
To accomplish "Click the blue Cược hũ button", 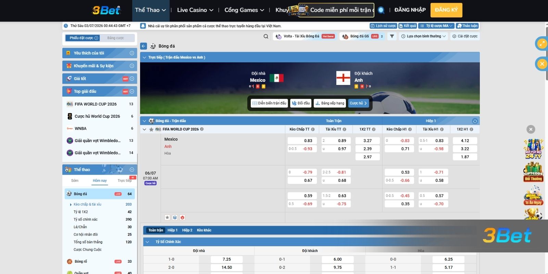I will tap(359, 103).
